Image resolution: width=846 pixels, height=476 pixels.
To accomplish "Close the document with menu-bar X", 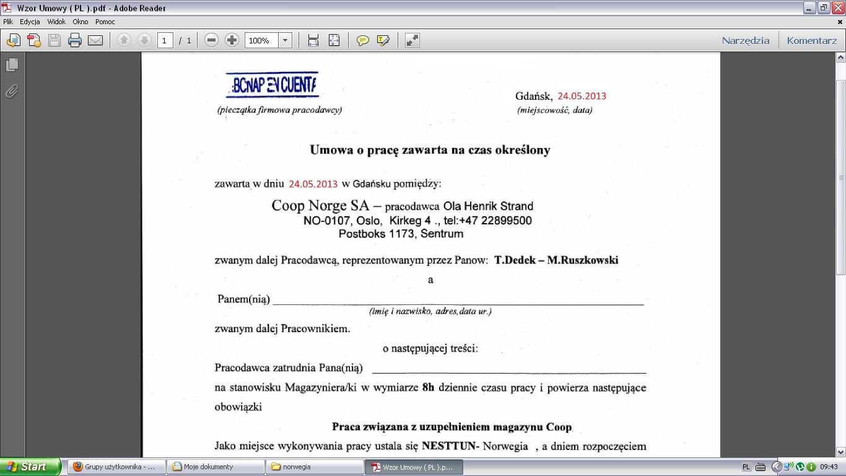I will [840, 22].
